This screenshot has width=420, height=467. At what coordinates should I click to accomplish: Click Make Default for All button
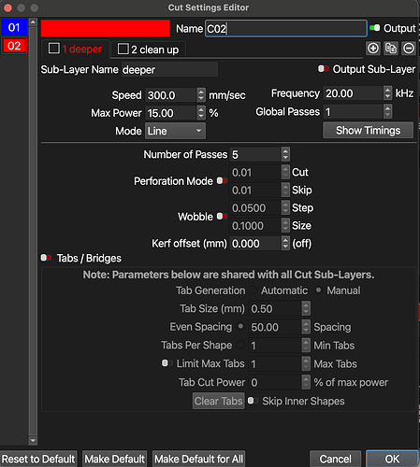pyautogui.click(x=198, y=459)
